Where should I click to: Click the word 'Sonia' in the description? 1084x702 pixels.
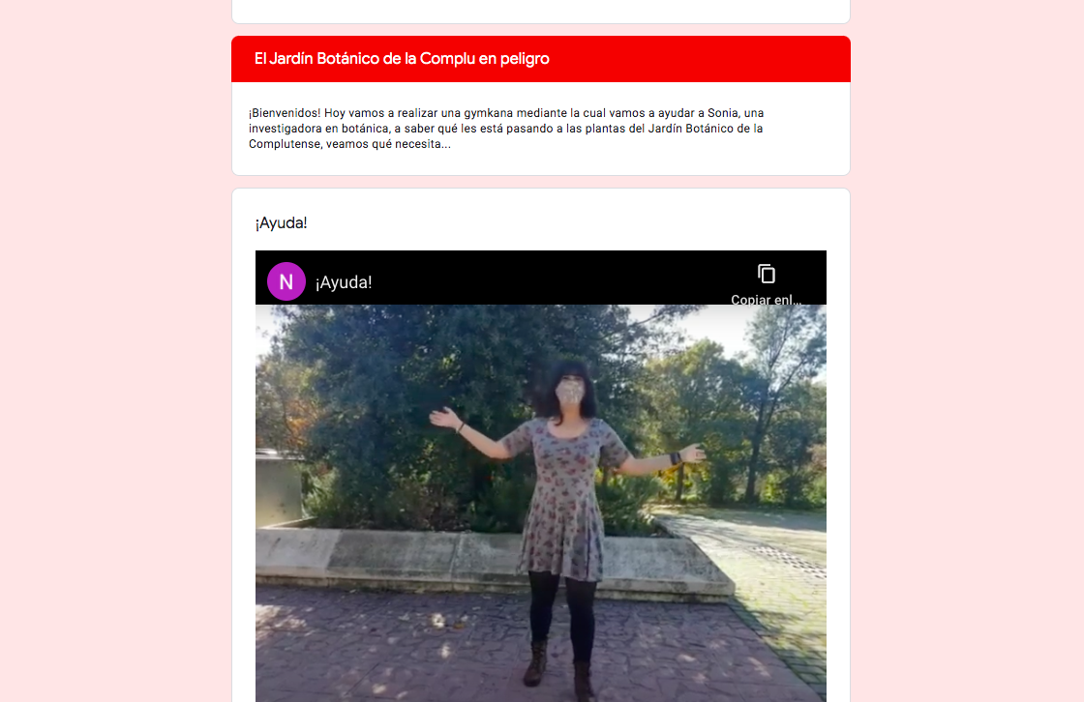pos(722,112)
